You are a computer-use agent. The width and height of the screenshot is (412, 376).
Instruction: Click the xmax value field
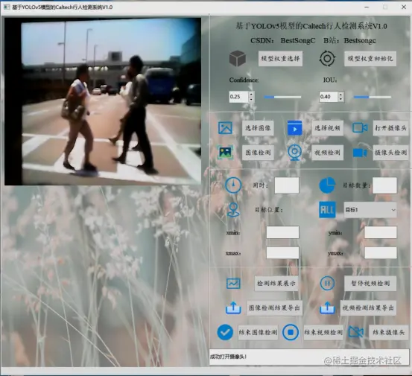click(282, 253)
